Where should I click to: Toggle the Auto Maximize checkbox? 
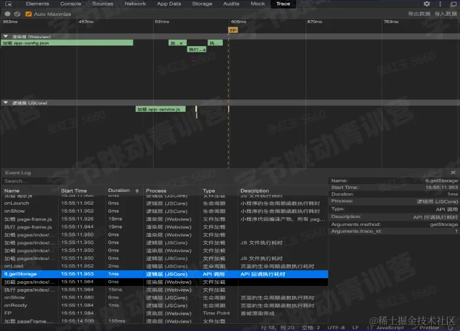tap(29, 14)
